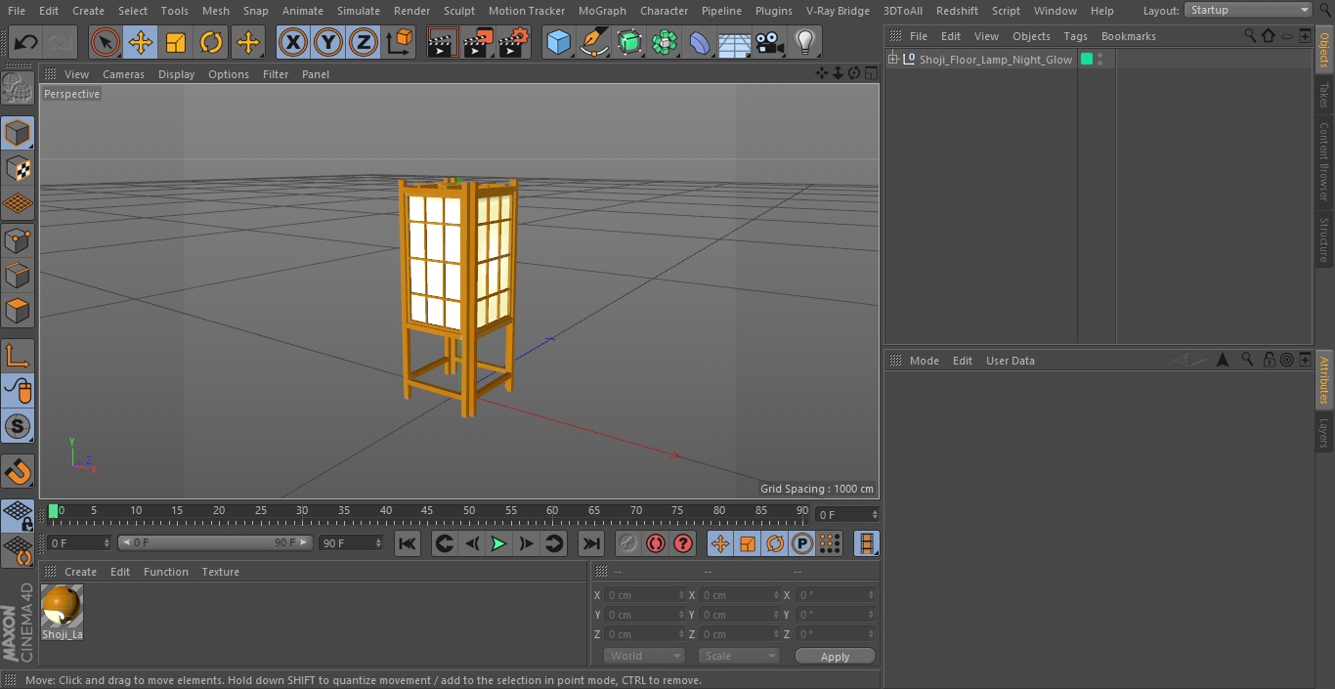1335x689 pixels.
Task: Toggle the Enable Snap magnet
Action: 18,472
